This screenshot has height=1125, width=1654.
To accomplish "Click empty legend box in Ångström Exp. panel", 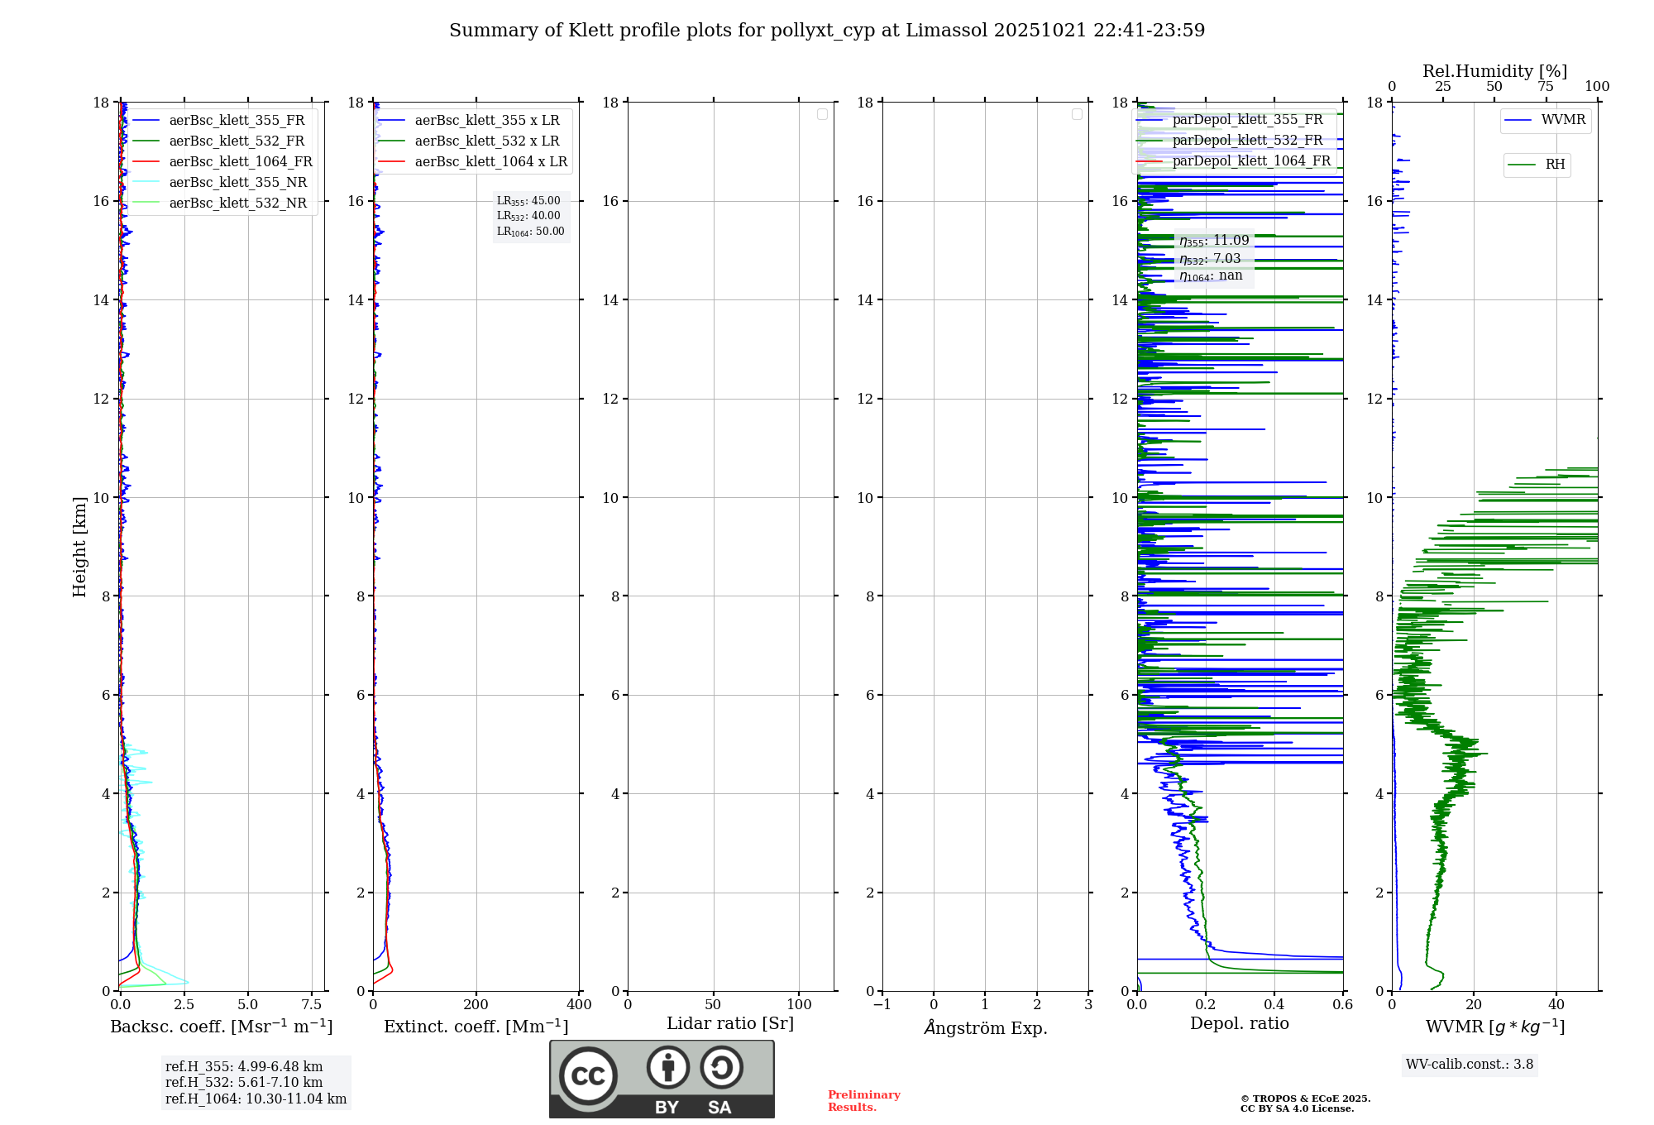I will tap(1077, 114).
